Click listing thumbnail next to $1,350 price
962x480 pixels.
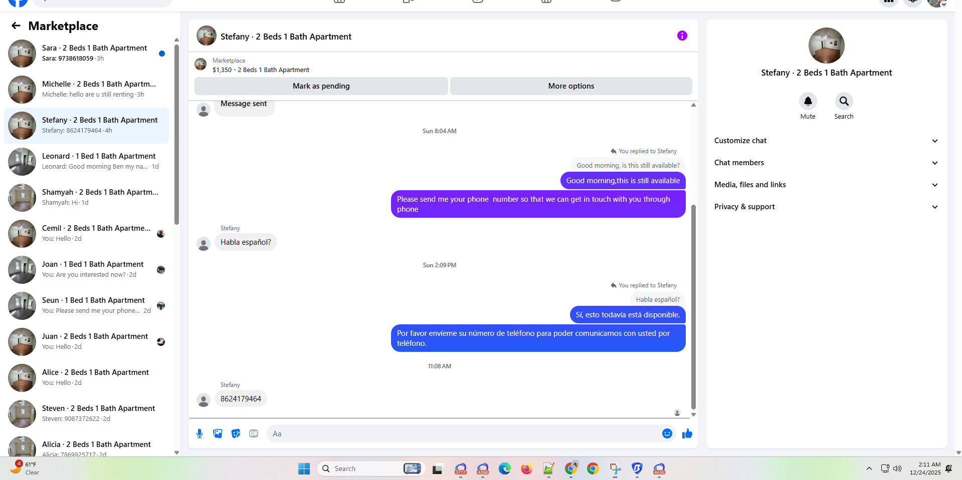point(201,64)
